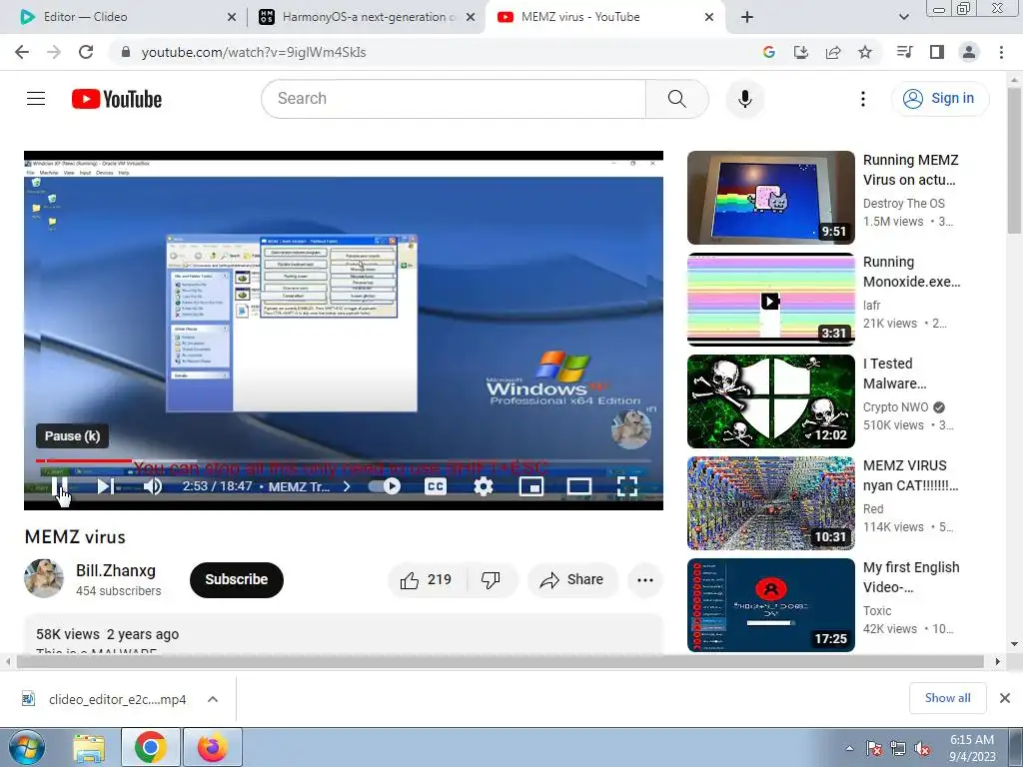Open Firefox from taskbar
The image size is (1023, 767).
(213, 747)
